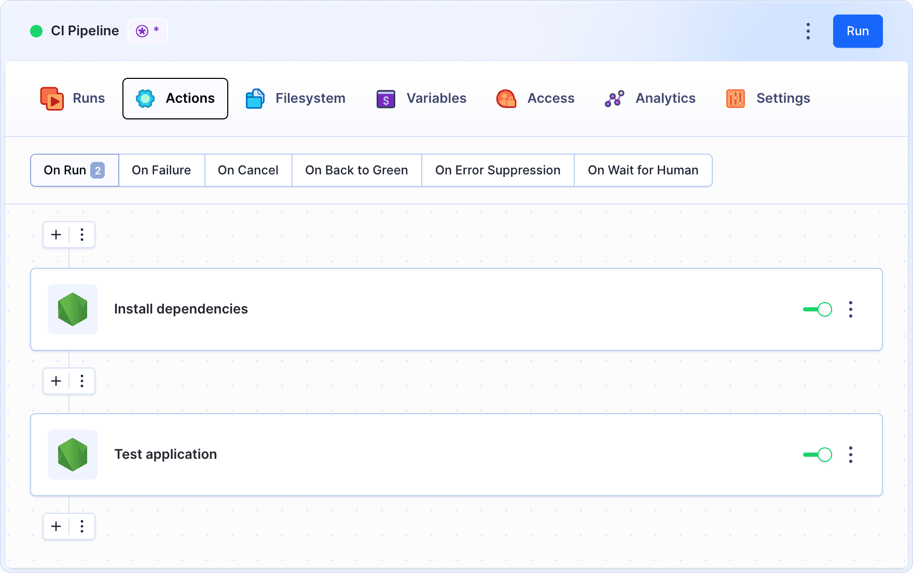The image size is (913, 573).
Task: Click the green pipeline status dot
Action: click(36, 31)
